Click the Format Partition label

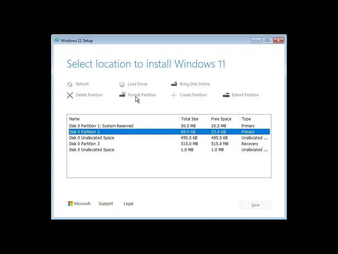[142, 95]
